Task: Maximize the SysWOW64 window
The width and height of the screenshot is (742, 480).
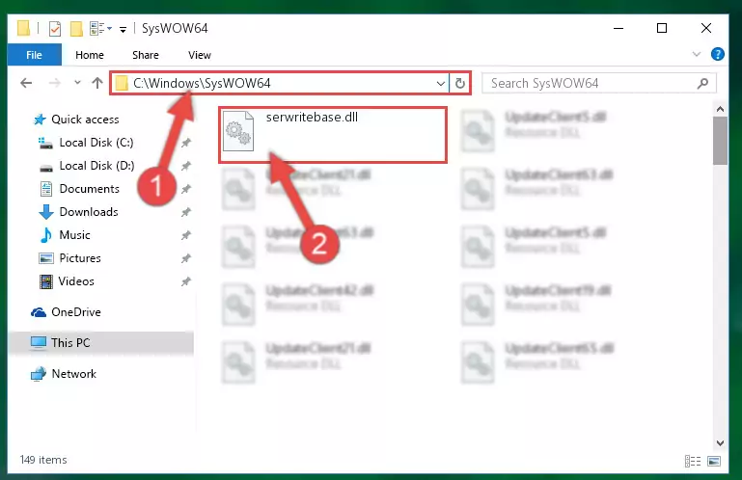Action: click(x=662, y=28)
